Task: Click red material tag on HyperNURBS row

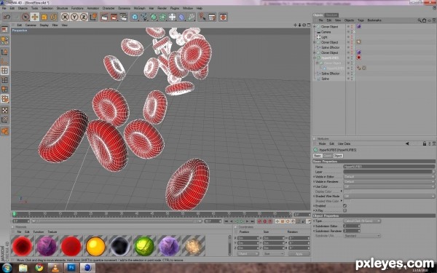Action: coord(358,58)
